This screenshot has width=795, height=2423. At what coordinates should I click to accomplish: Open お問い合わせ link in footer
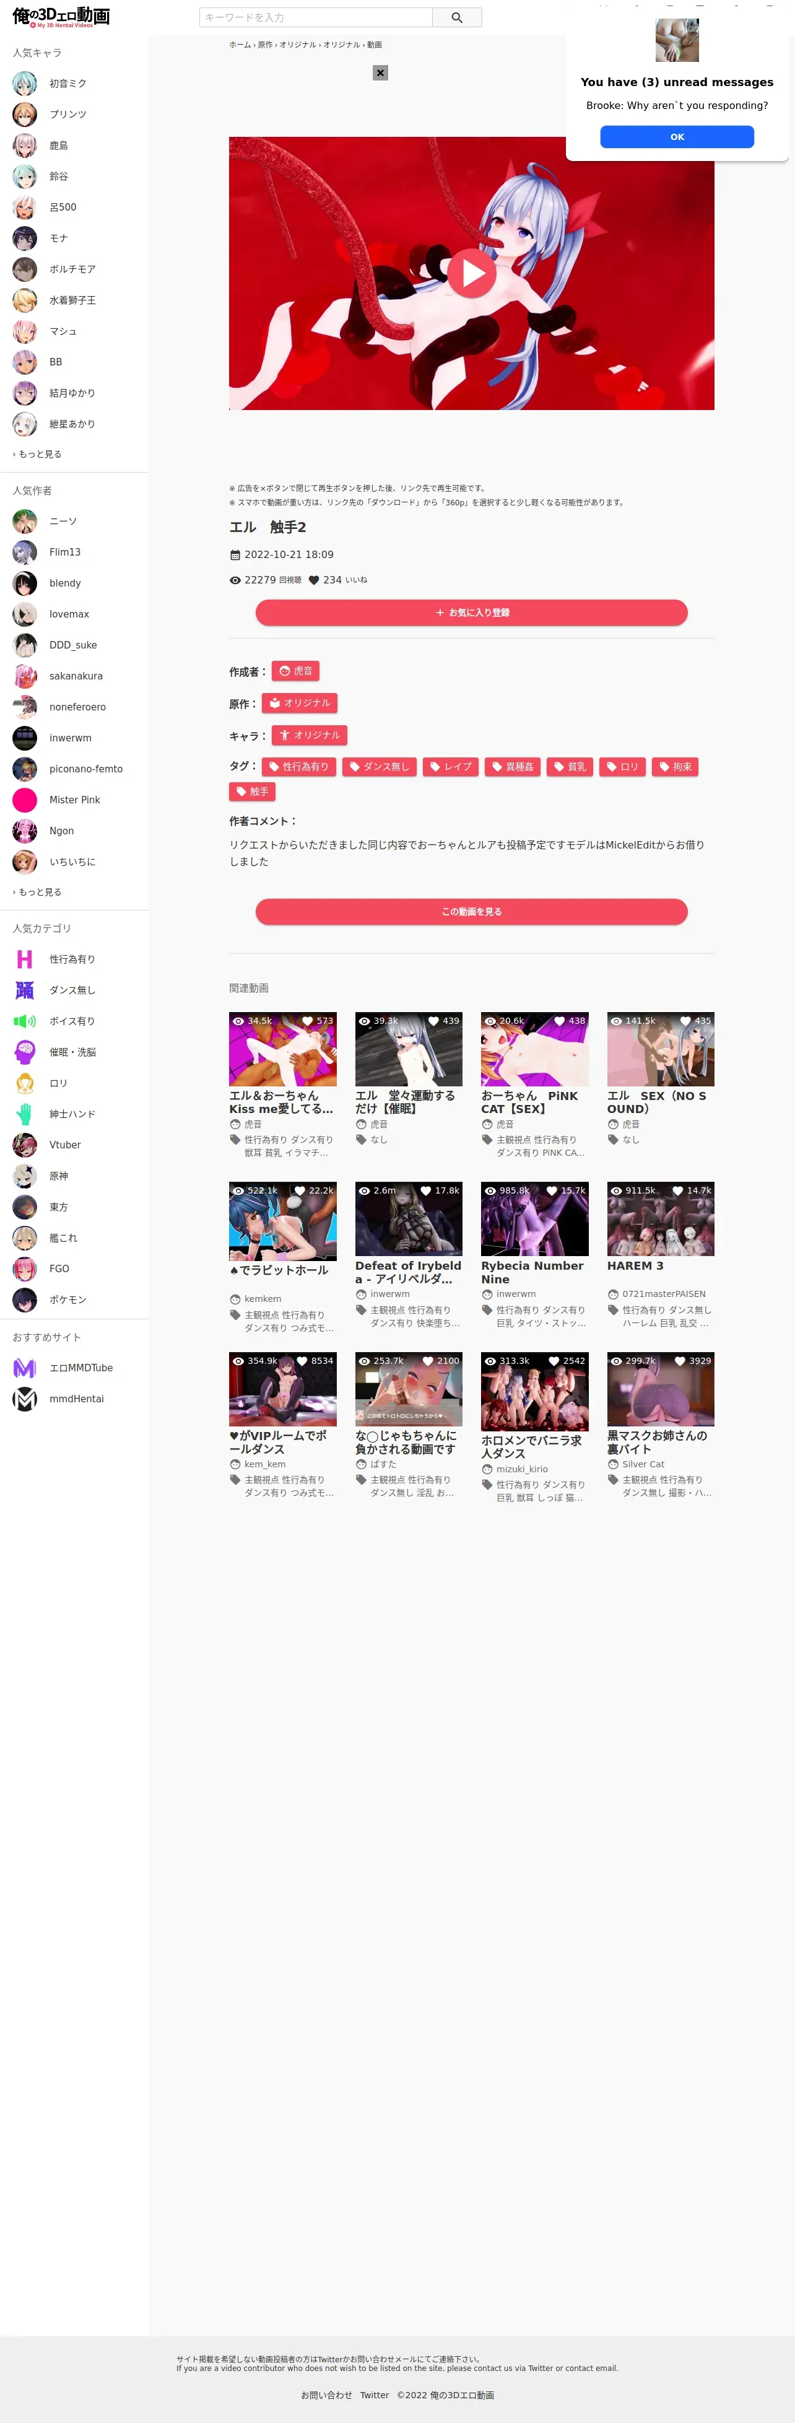point(326,2396)
